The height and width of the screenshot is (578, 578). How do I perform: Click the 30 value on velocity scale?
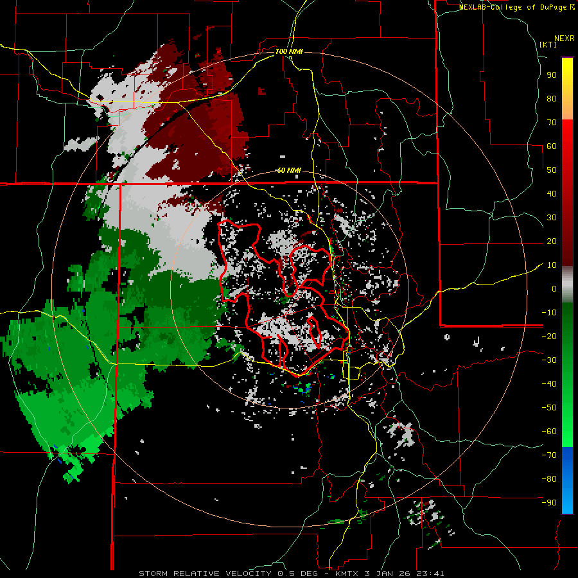(x=552, y=218)
